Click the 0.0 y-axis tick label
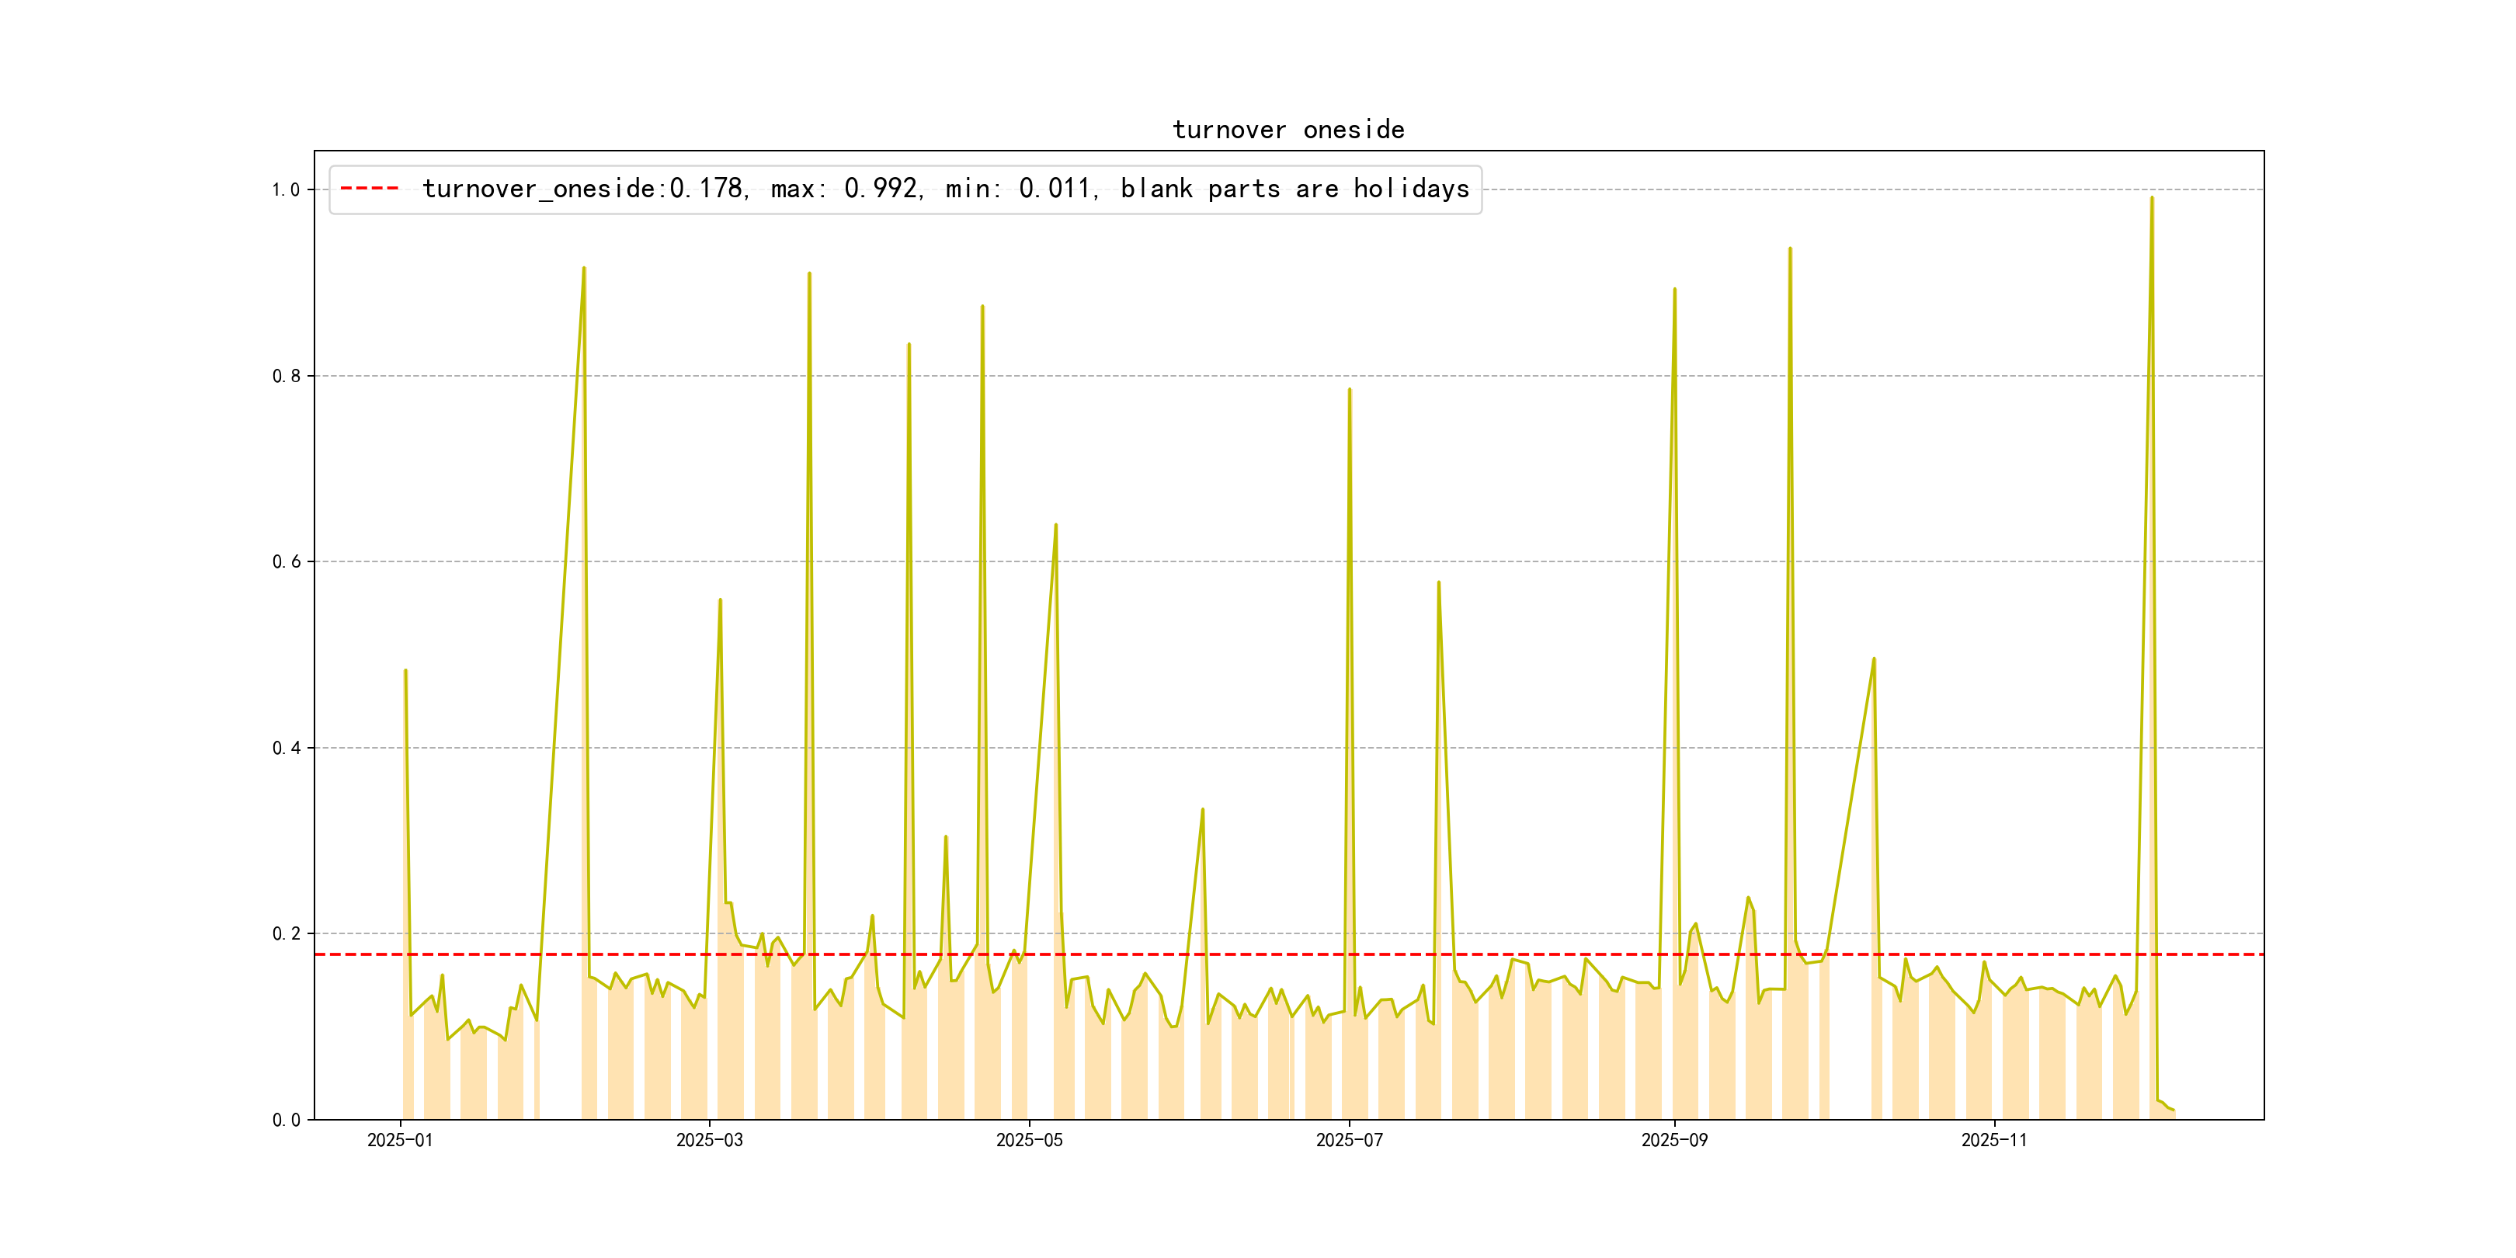Image resolution: width=2516 pixels, height=1258 pixels. click(285, 1121)
